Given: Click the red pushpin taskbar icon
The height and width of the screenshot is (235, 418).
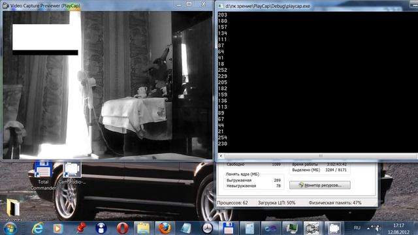Looking at the screenshot, I should click(81, 228).
